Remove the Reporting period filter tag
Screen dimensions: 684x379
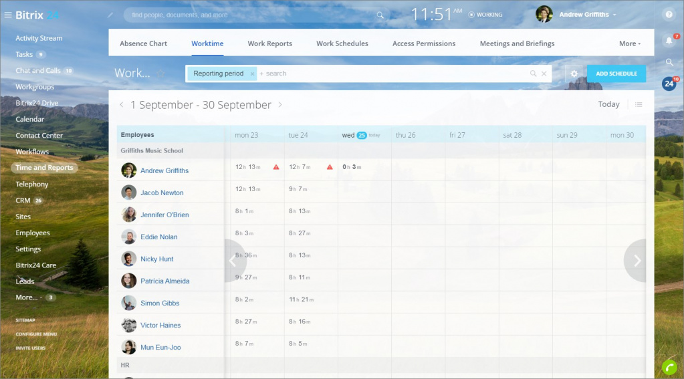(x=252, y=74)
